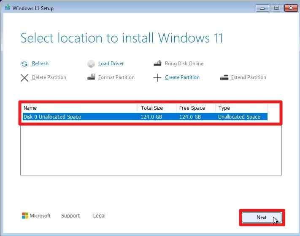300x236 pixels.
Task: Open the Load Driver link
Action: 111,64
